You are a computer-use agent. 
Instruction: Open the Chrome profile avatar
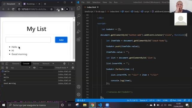tap(67, 9)
